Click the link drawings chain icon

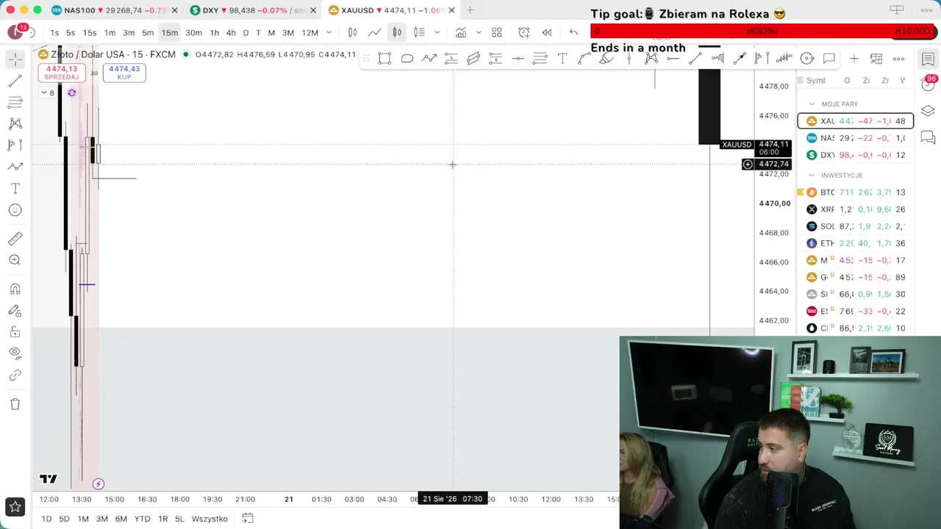(15, 375)
